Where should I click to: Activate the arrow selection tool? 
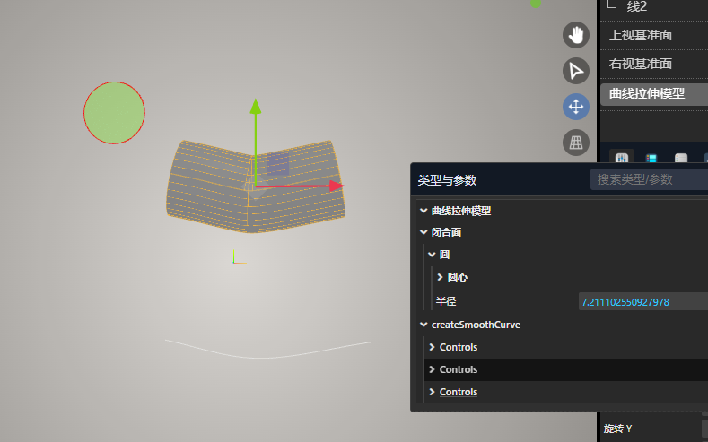click(x=575, y=71)
